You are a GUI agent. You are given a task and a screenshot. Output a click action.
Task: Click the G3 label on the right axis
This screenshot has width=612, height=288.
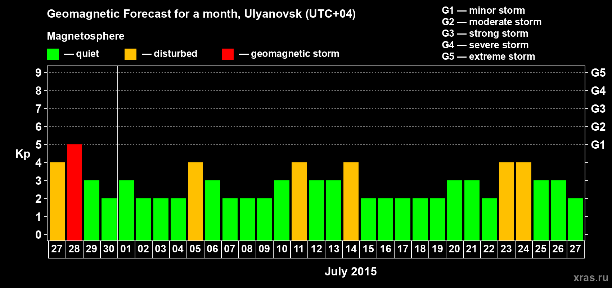(598, 109)
